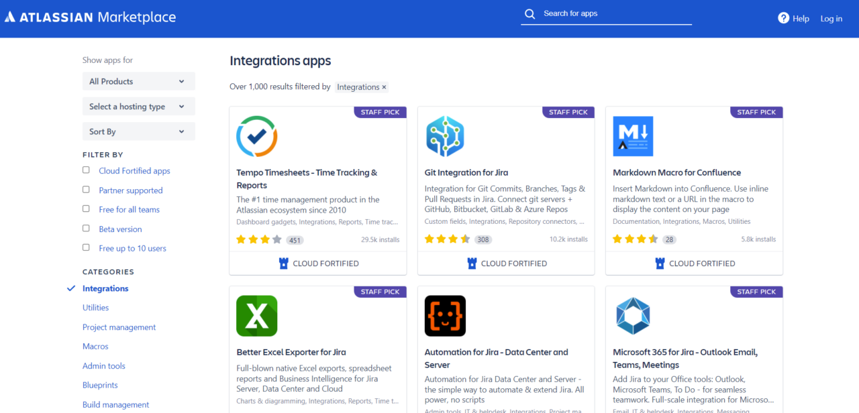
Task: Click the Automation for Jira app icon
Action: point(445,316)
